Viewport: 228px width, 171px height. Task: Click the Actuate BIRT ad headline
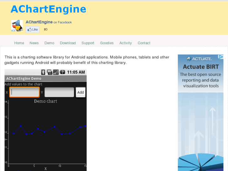click(x=201, y=67)
